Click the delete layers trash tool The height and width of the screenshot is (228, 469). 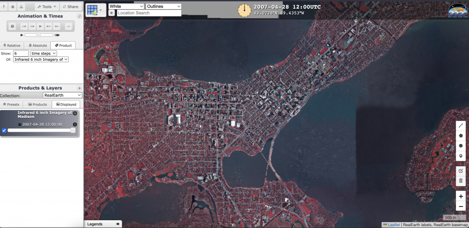click(x=461, y=181)
